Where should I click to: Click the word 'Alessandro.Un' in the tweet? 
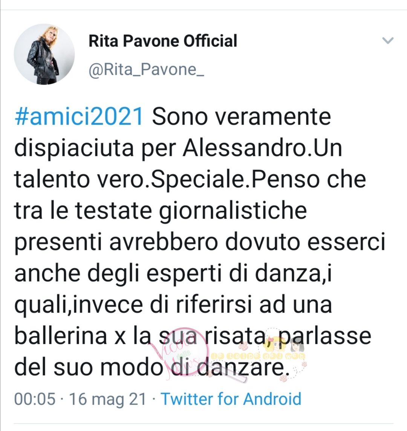click(x=262, y=148)
